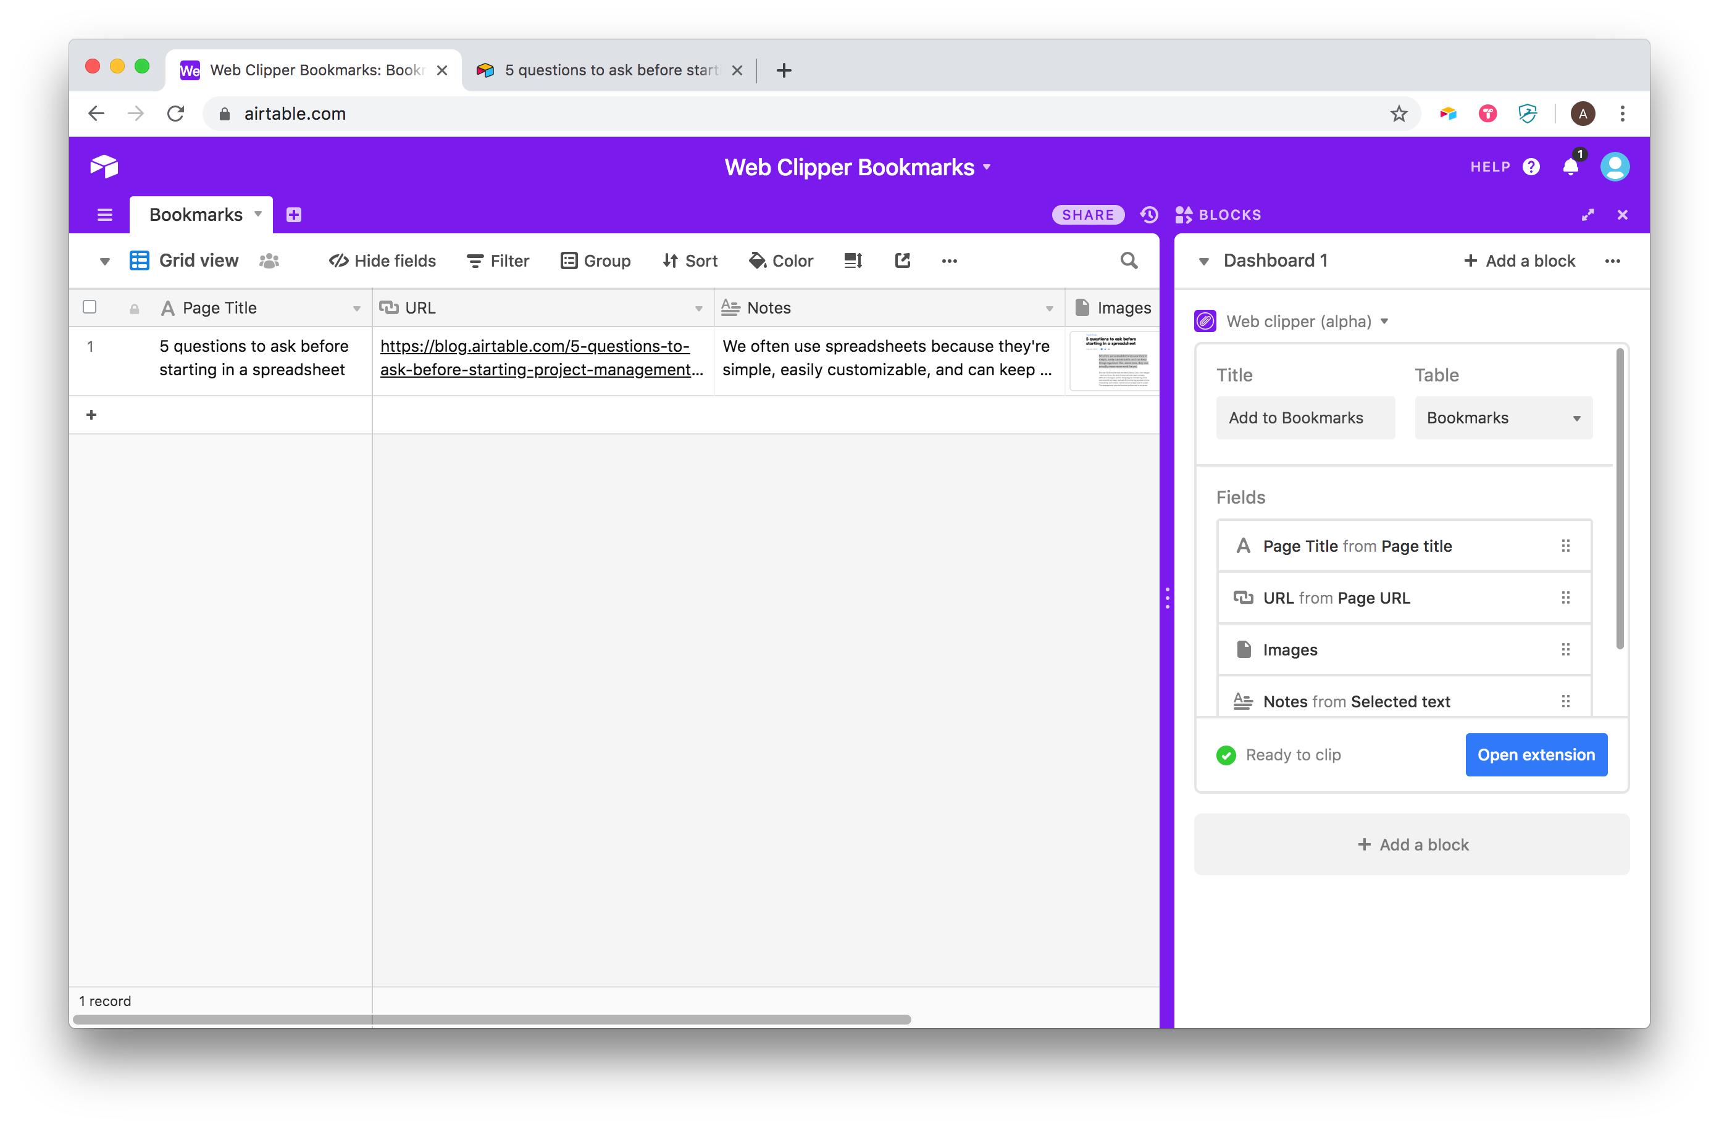Click the horizontal grid scrollbar
1719x1127 pixels.
click(x=492, y=1020)
